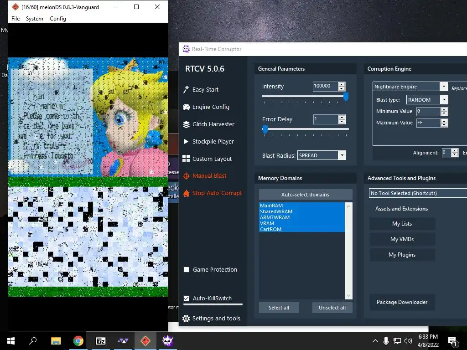The height and width of the screenshot is (350, 467).
Task: Open Windows Start menu
Action: 11,341
